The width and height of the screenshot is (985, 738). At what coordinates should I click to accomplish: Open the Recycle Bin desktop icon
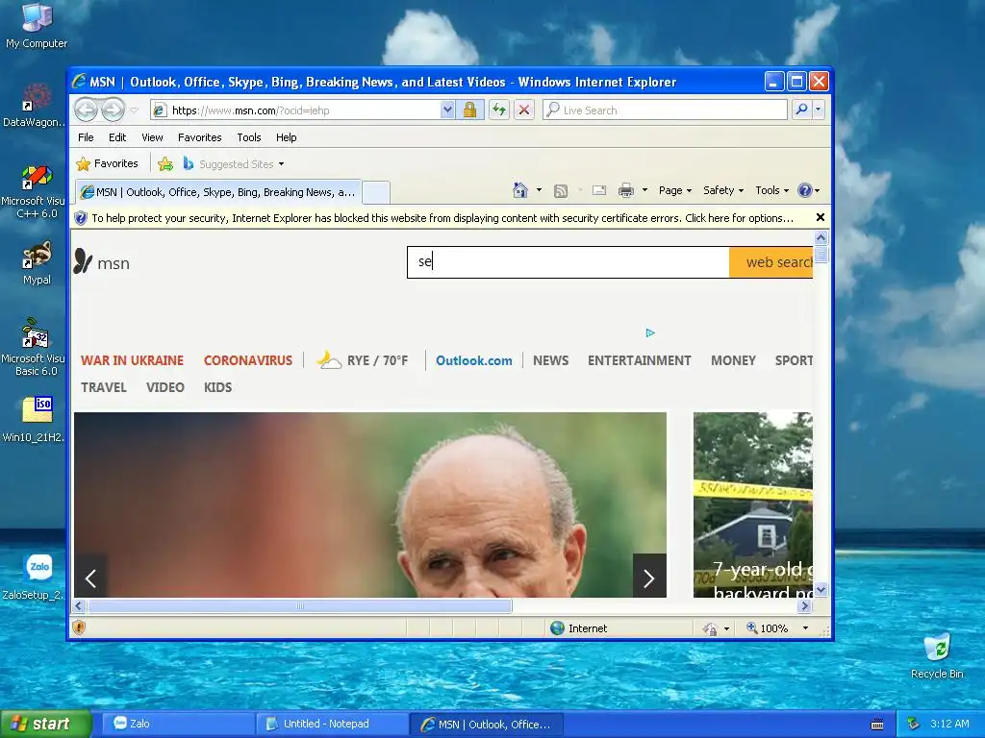[937, 656]
